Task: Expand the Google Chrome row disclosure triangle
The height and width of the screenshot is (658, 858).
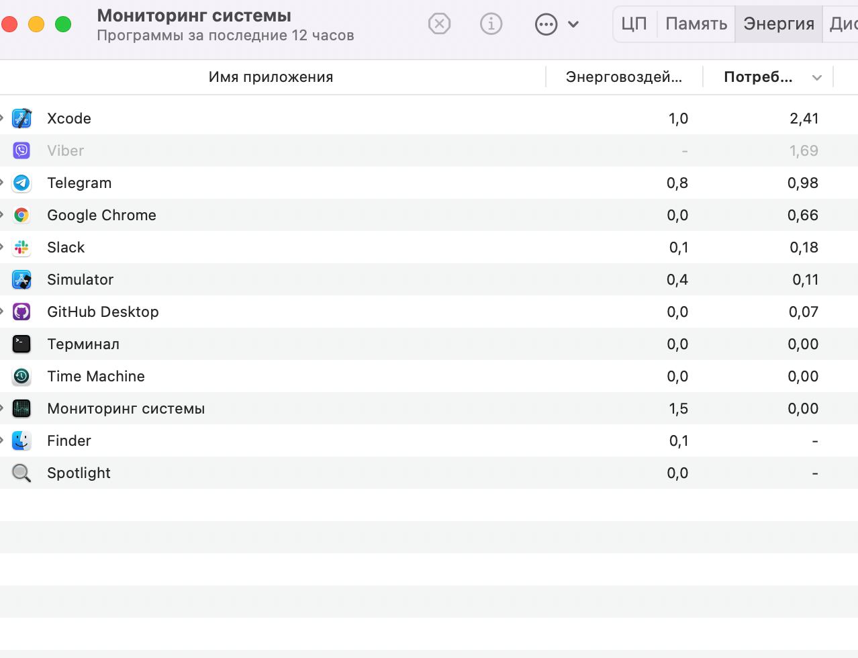Action: (2, 215)
